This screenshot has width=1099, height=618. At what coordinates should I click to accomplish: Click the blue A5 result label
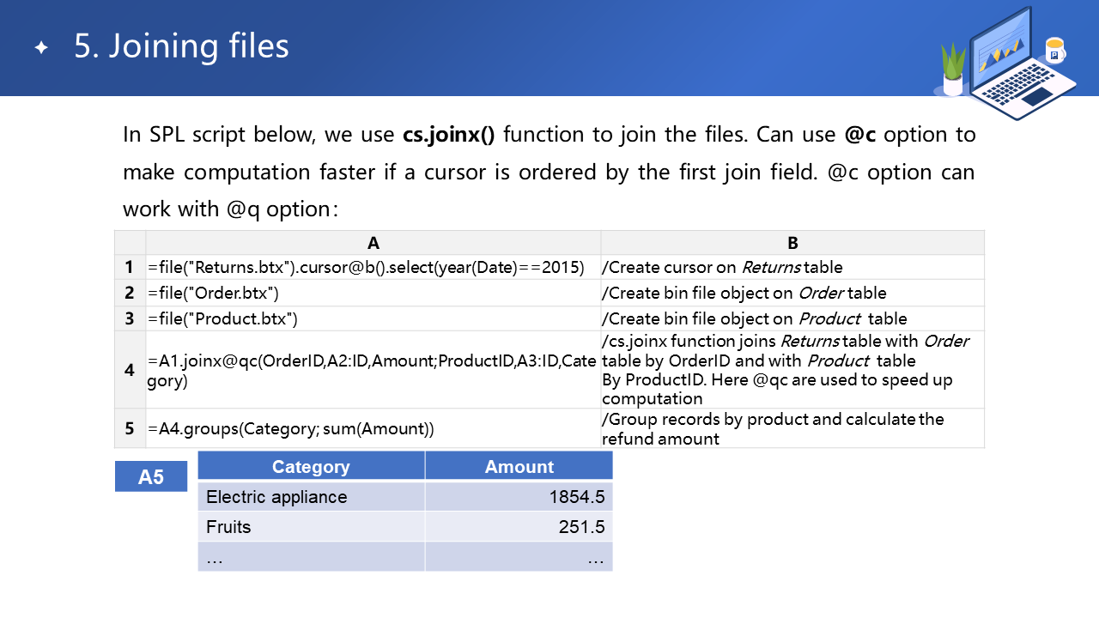point(151,476)
